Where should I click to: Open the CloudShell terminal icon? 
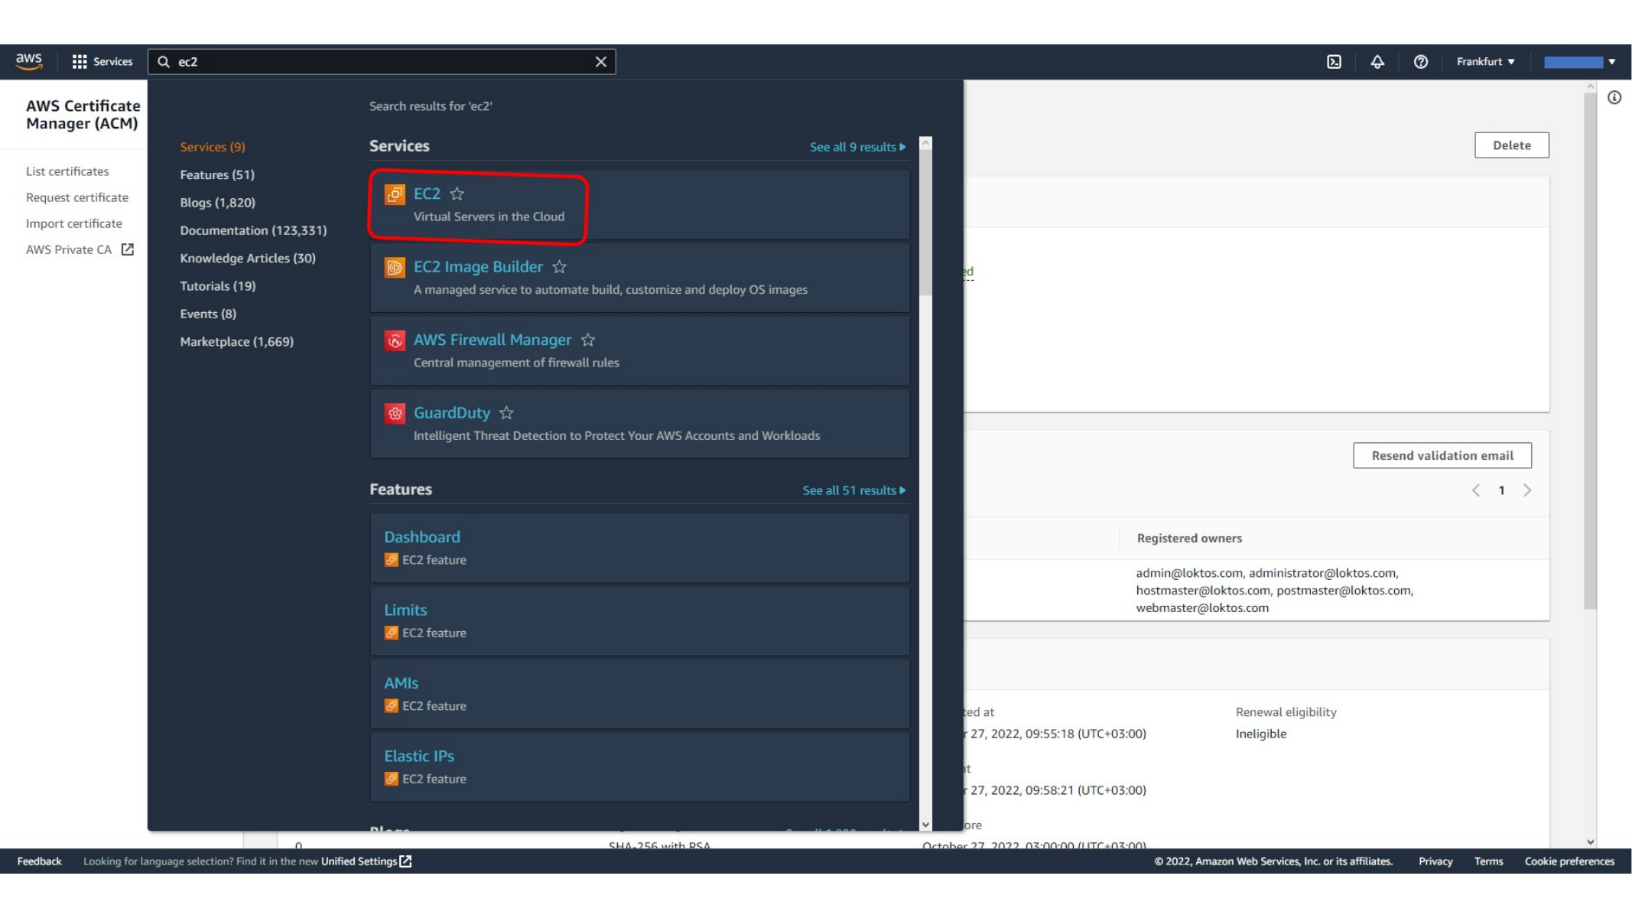pyautogui.click(x=1334, y=62)
